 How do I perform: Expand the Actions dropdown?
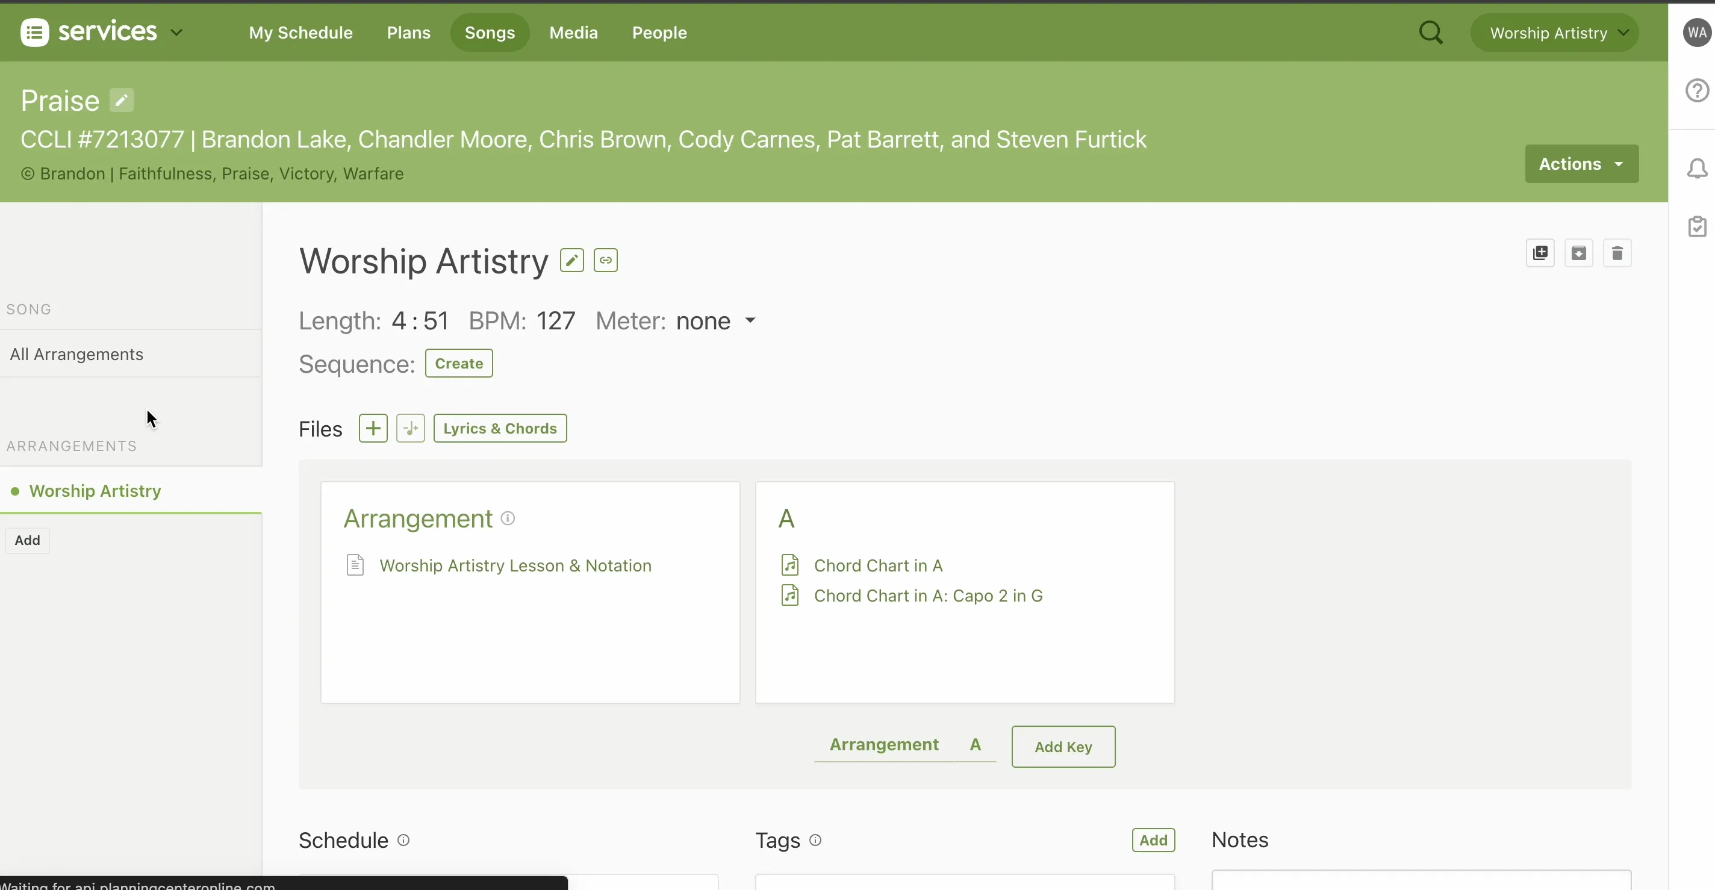(1582, 164)
